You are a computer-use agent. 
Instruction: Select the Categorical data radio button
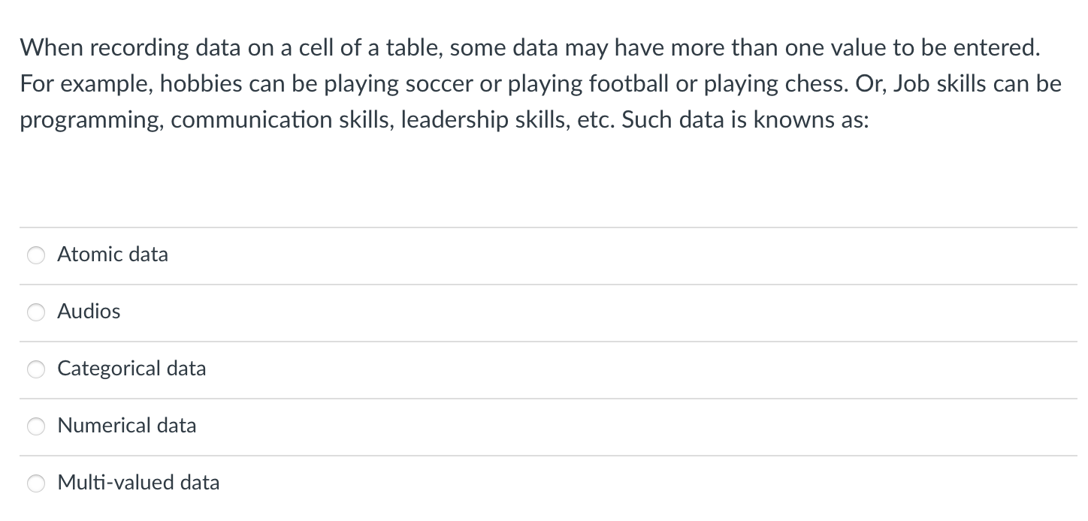(35, 369)
